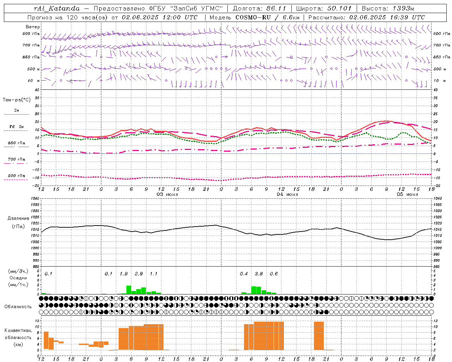Click the 3.8 precipitation value
Image resolution: width=452 pixels, height=362 pixels.
(259, 274)
